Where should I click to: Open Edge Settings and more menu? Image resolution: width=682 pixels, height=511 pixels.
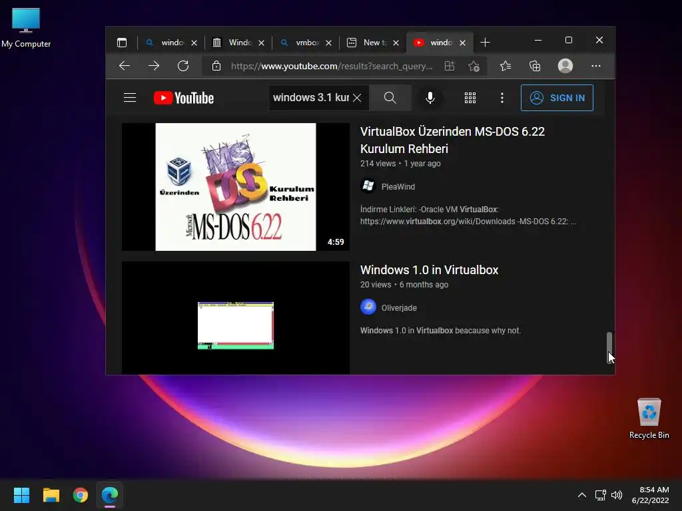click(596, 66)
